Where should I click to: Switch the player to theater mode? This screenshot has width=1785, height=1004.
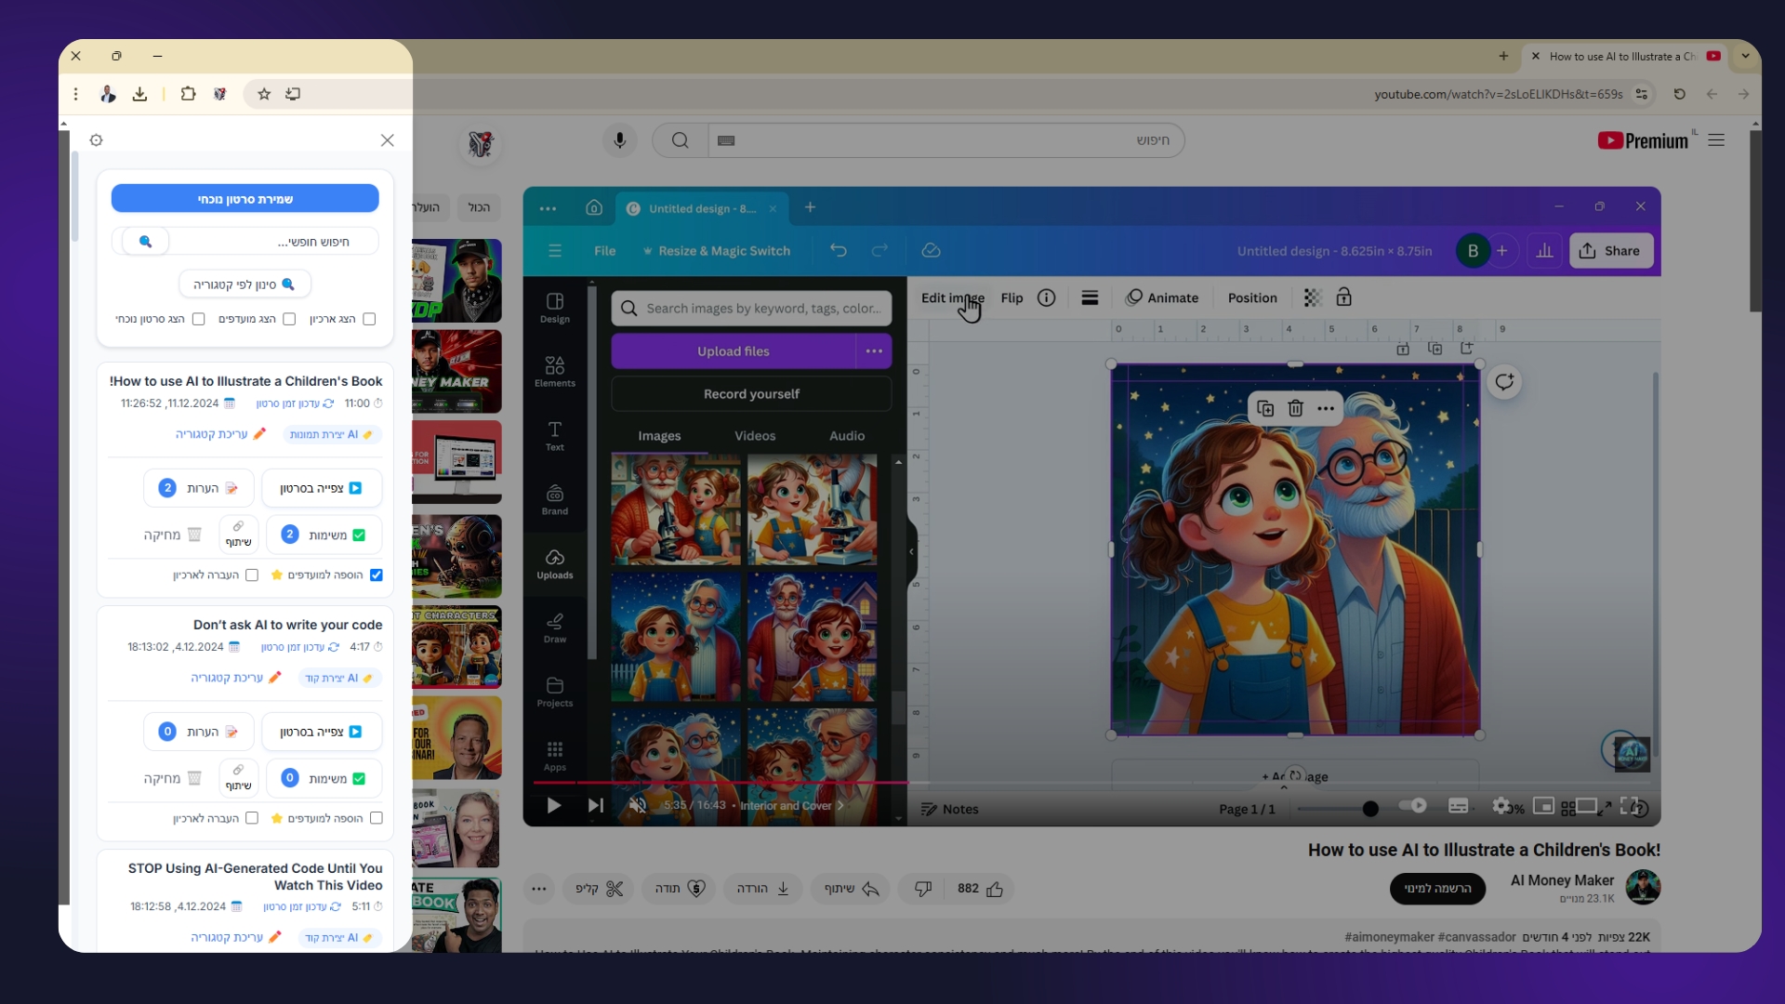click(x=1586, y=806)
